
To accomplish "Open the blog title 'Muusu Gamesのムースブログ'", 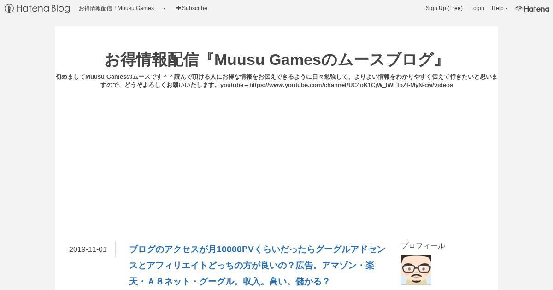I will click(x=276, y=59).
